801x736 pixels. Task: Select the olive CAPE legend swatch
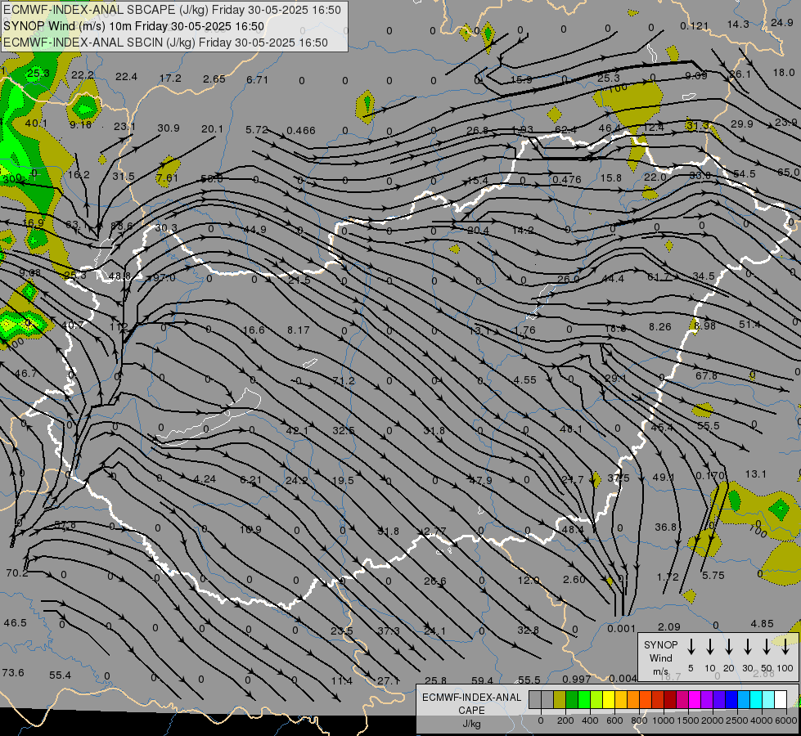tap(560, 700)
